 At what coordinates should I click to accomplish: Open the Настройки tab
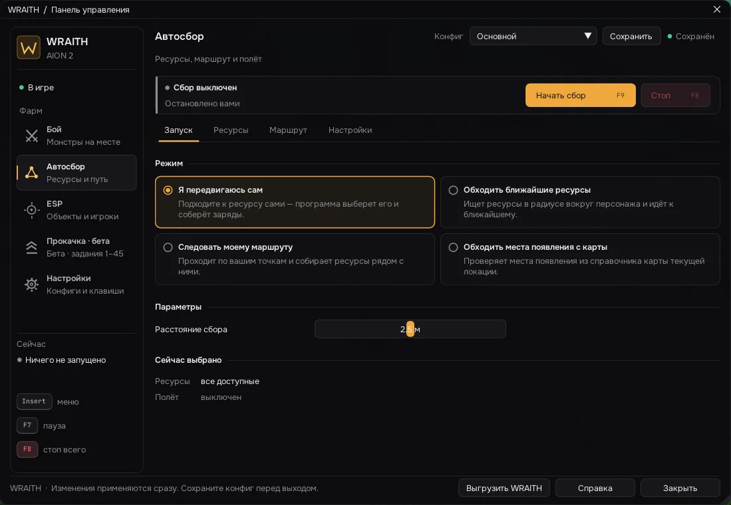click(350, 130)
